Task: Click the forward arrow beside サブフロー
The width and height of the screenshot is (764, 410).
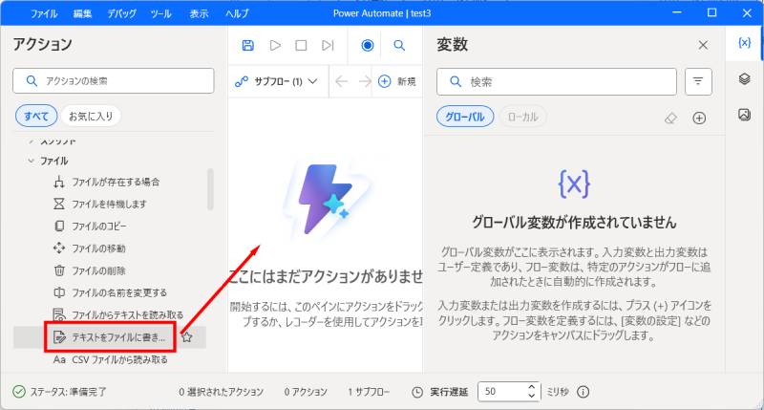Action: [x=365, y=81]
